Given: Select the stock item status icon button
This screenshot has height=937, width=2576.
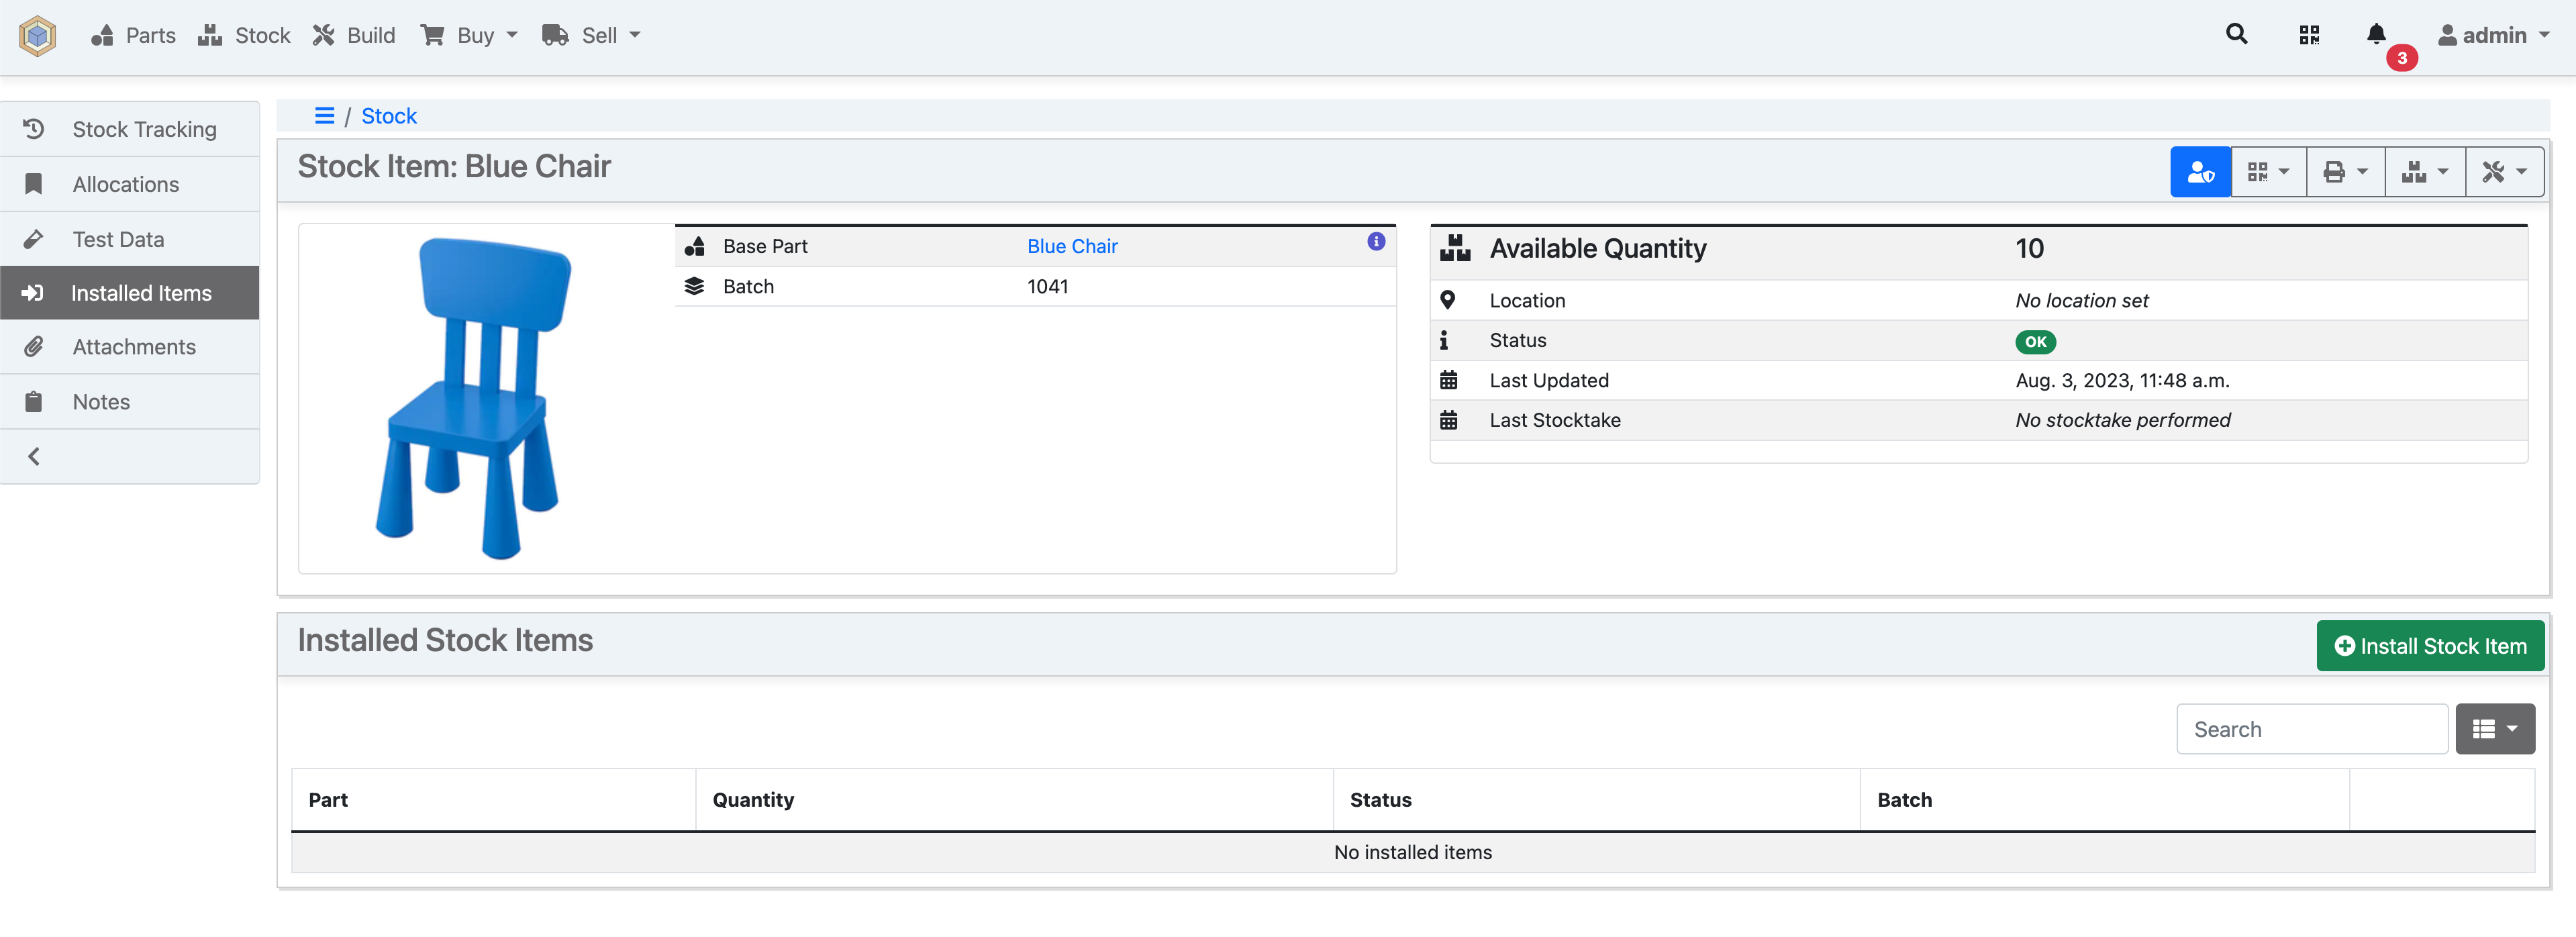Looking at the screenshot, I should click(2200, 171).
